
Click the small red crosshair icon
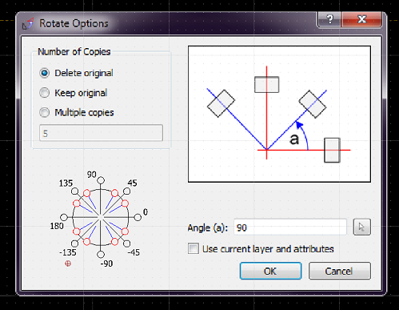point(68,264)
